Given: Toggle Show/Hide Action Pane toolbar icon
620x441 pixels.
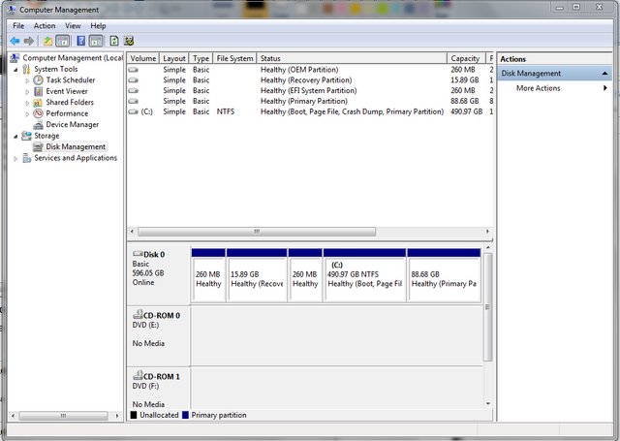Looking at the screenshot, I should pyautogui.click(x=96, y=41).
